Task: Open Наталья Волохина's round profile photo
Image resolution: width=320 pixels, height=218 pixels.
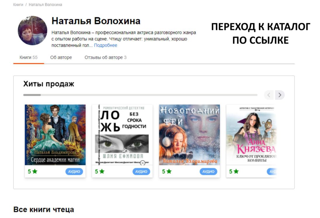Action: [32, 31]
